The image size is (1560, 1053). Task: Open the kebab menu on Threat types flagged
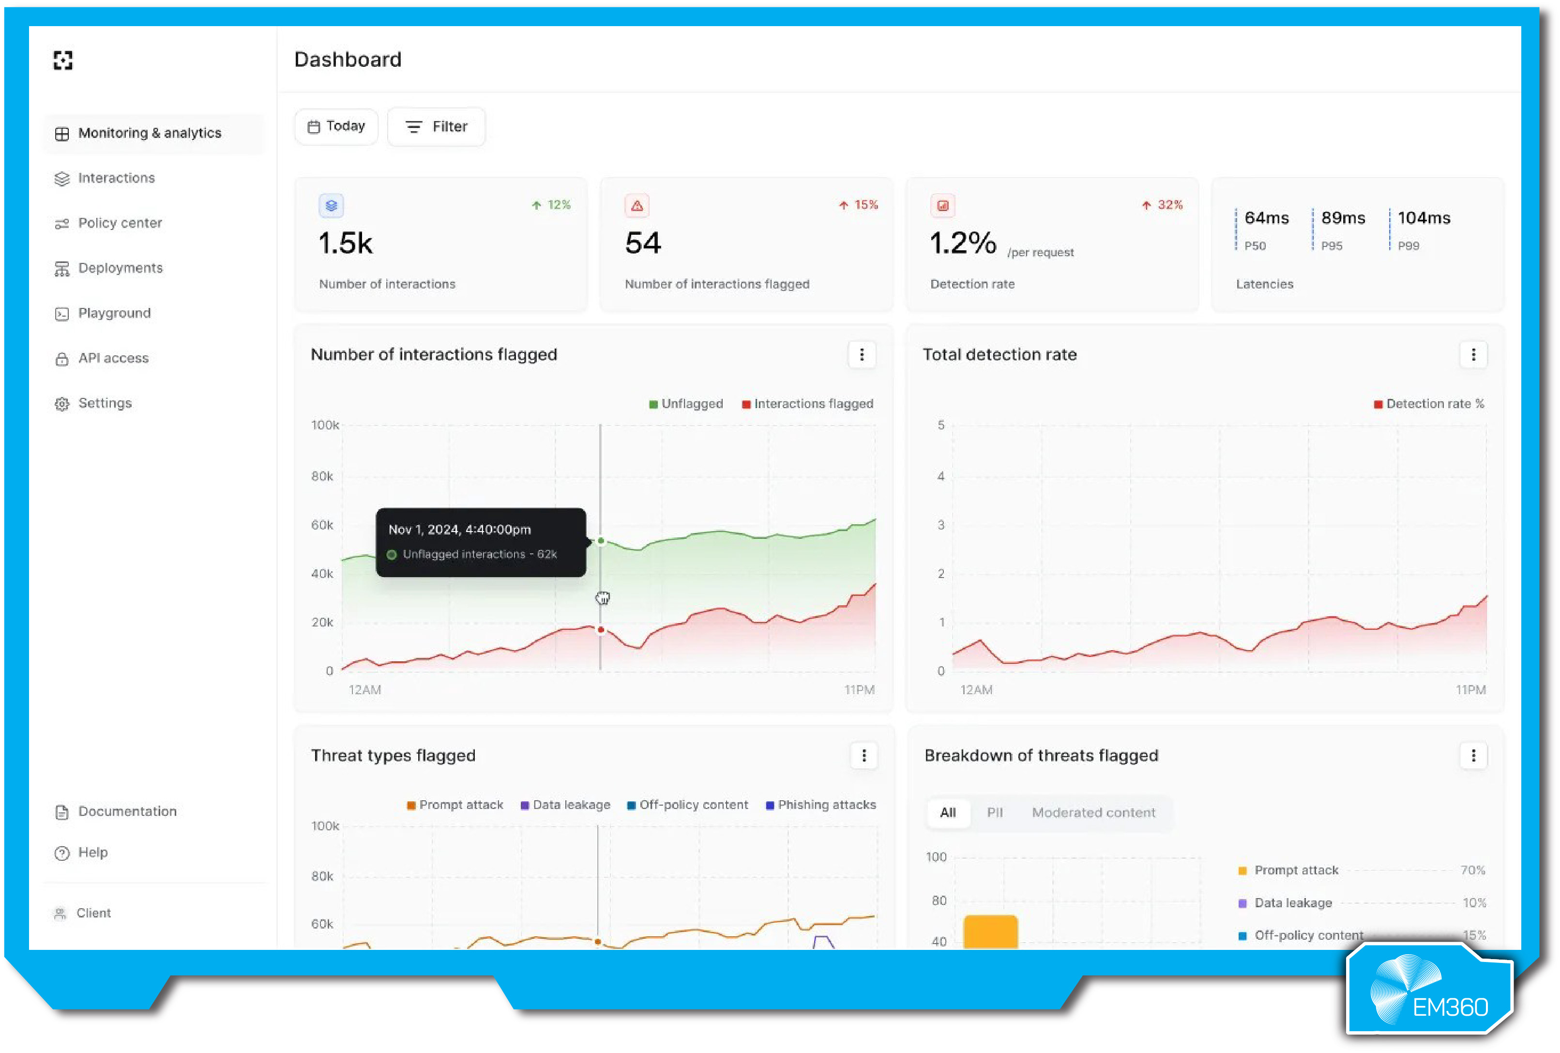pos(864,756)
